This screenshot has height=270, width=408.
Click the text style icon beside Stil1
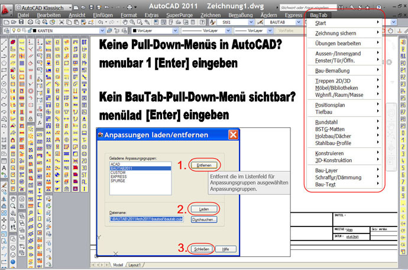(213, 22)
